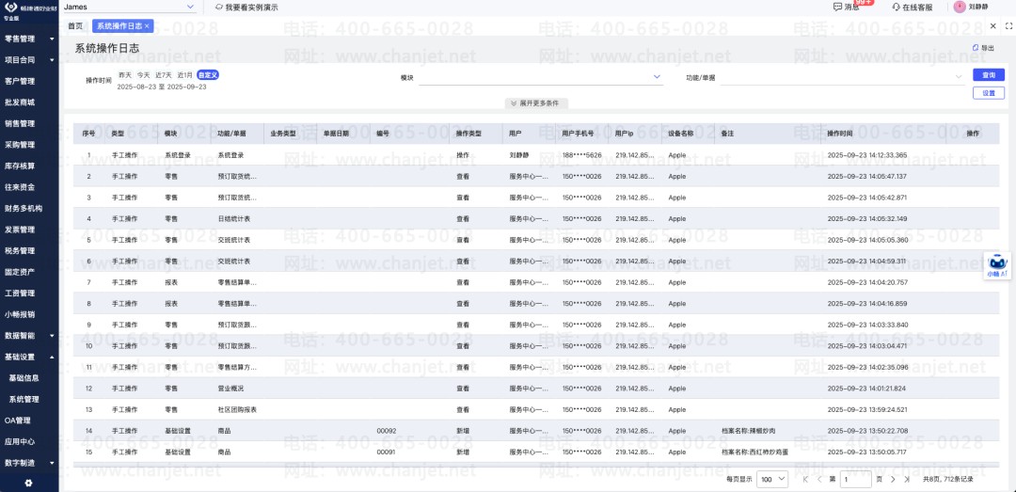
Task: Click remark 档案名称:辣椒炒肉 cell
Action: (x=749, y=431)
